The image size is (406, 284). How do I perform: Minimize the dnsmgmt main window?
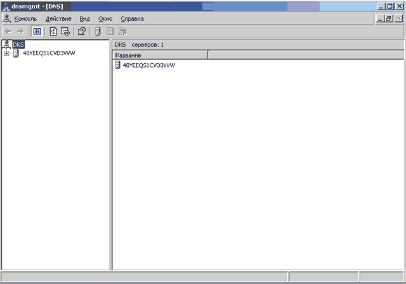click(x=381, y=6)
